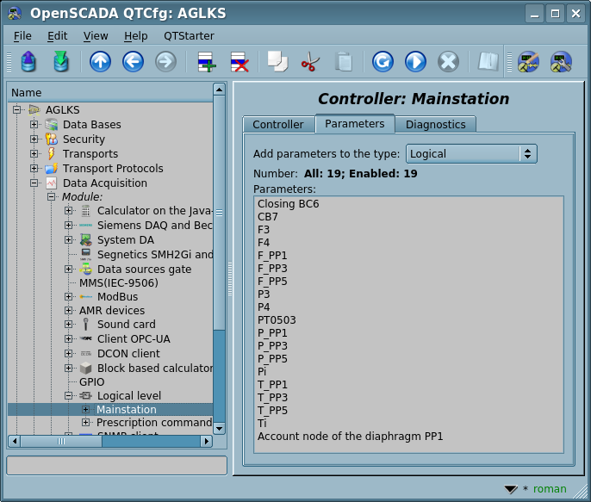Click the Load from database toolbar icon

(x=28, y=62)
